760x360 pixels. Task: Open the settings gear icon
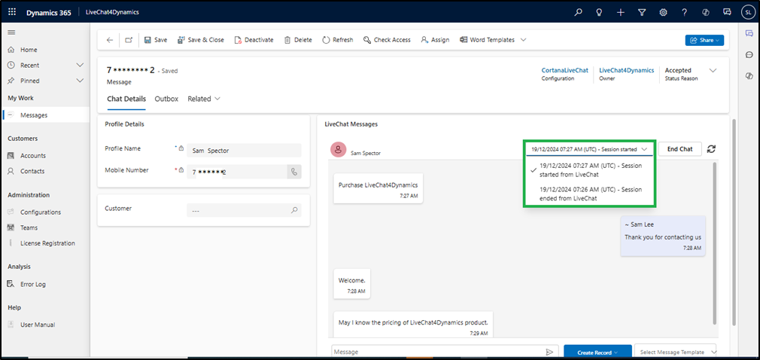coord(663,12)
